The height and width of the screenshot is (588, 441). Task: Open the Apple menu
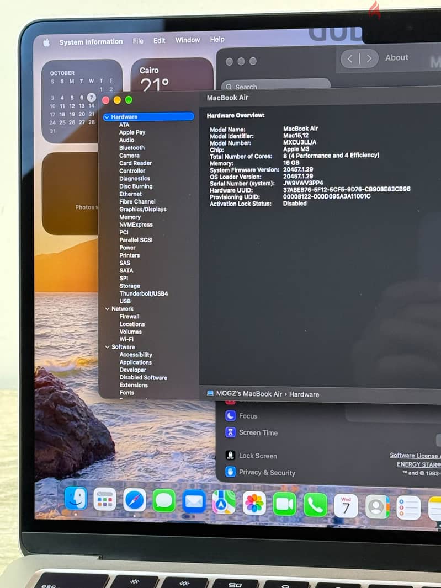[46, 42]
